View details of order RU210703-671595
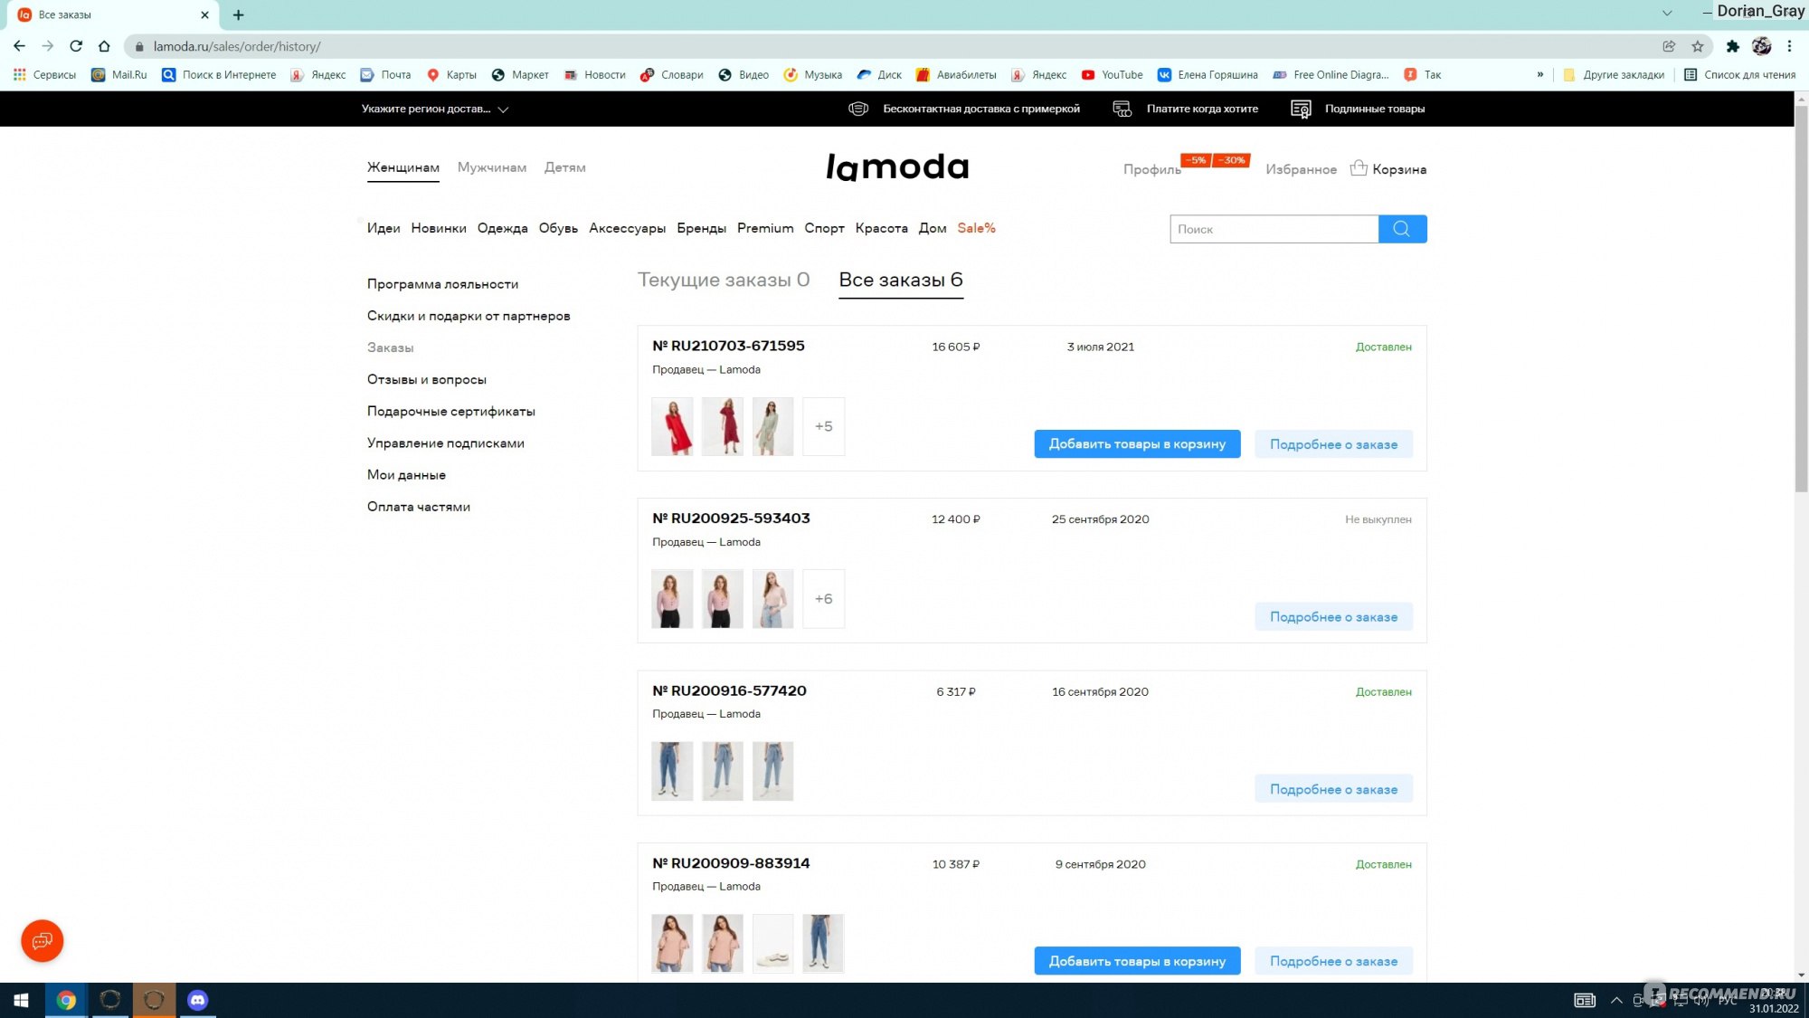1809x1018 pixels. point(1333,444)
